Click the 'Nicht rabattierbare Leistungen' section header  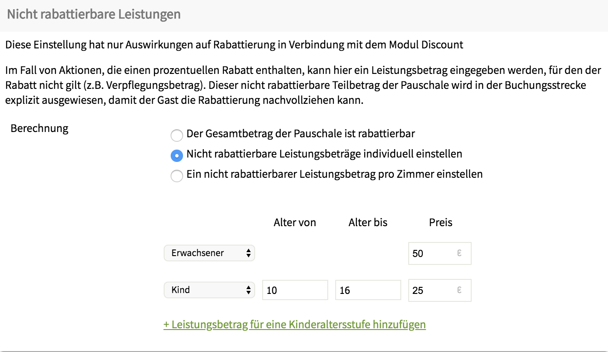pyautogui.click(x=94, y=14)
